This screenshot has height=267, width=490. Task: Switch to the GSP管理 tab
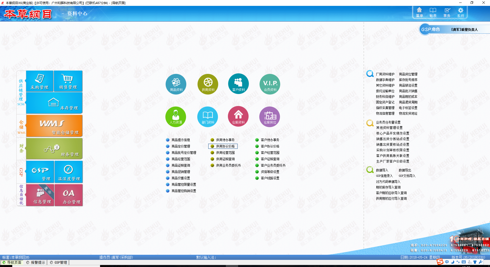point(59,262)
